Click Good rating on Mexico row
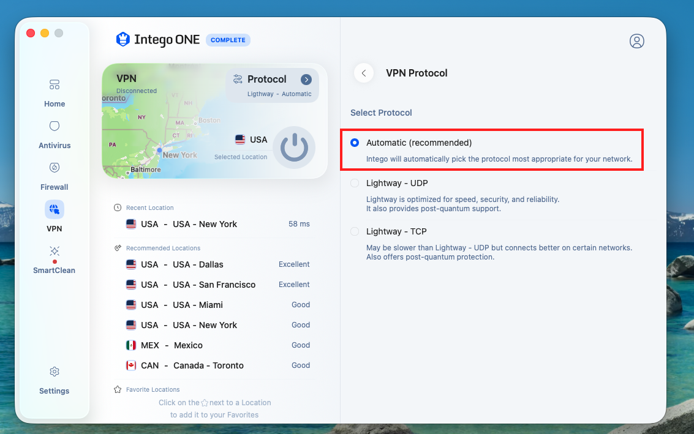The image size is (694, 434). tap(301, 345)
